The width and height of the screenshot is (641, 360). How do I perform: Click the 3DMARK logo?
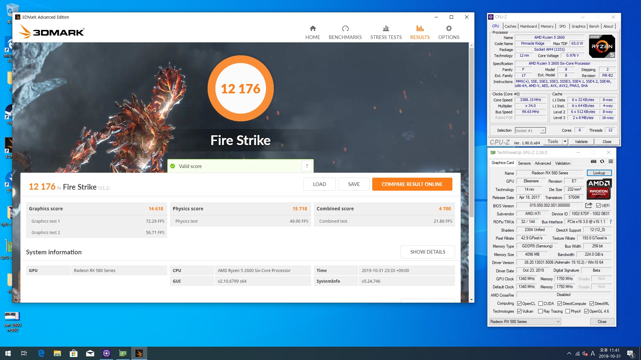(52, 32)
